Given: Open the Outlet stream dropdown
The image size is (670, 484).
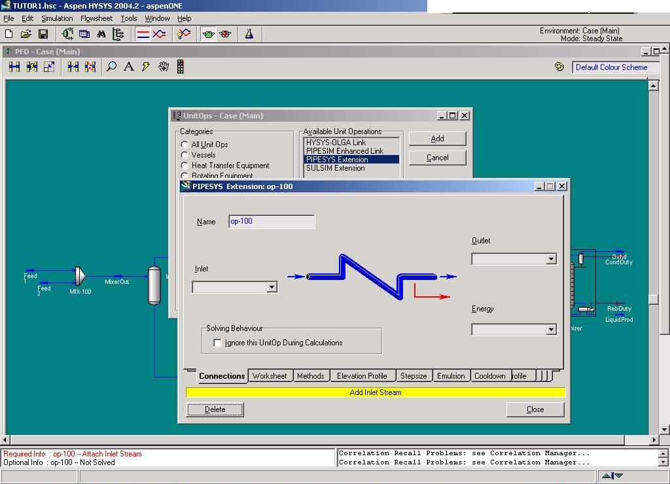Looking at the screenshot, I should (551, 259).
